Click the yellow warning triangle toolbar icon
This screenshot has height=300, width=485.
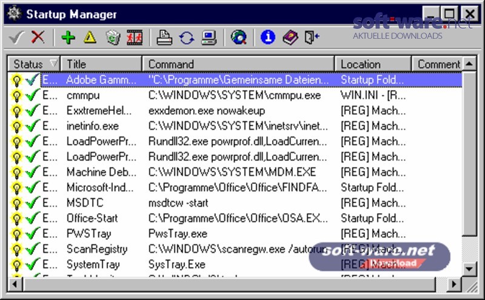[x=90, y=38]
